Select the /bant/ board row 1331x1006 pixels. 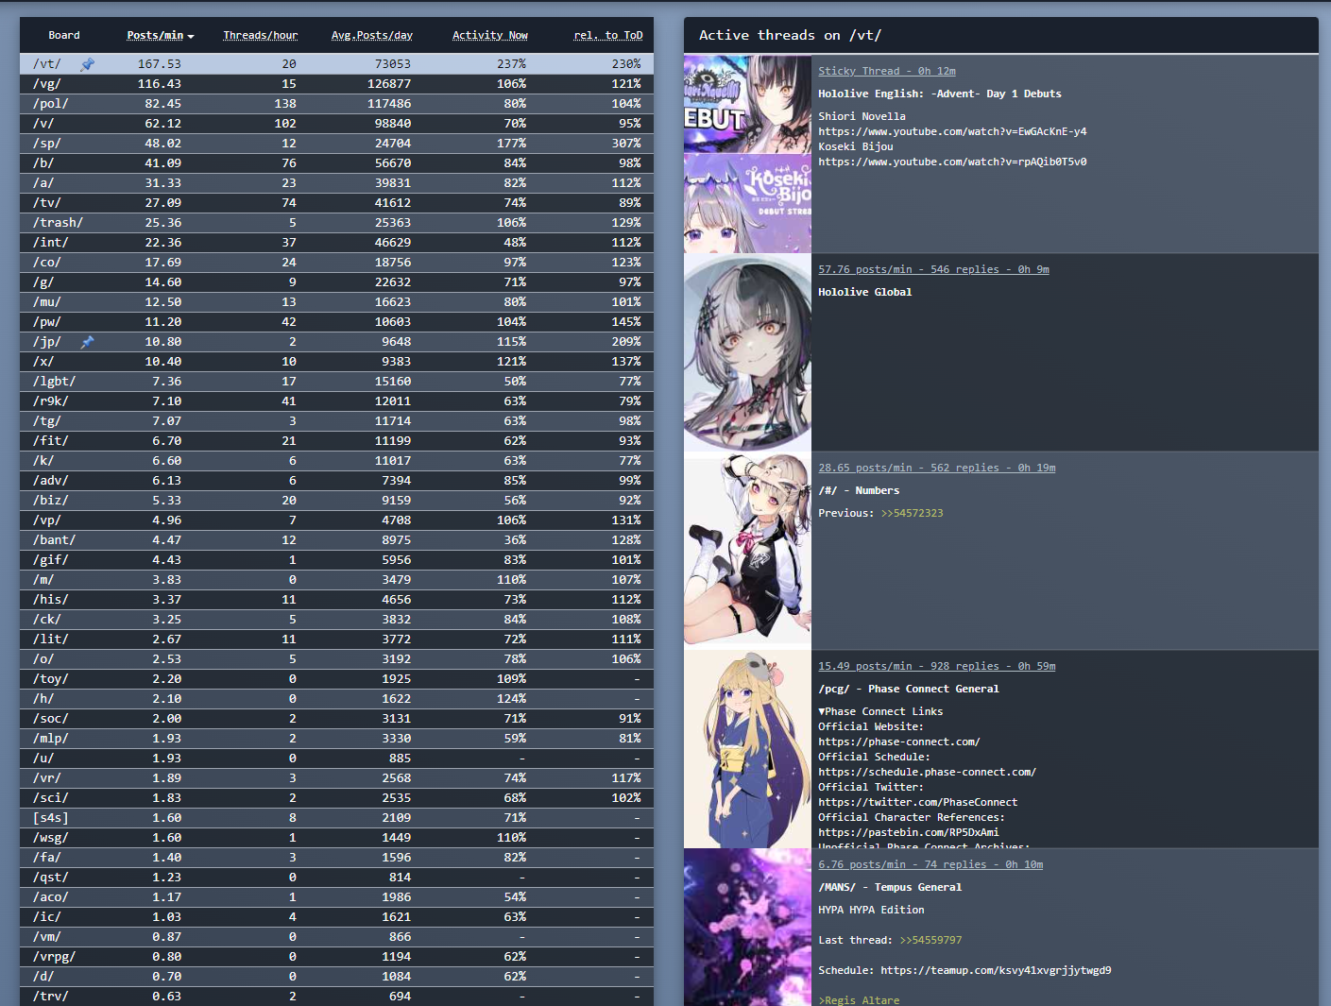click(336, 540)
